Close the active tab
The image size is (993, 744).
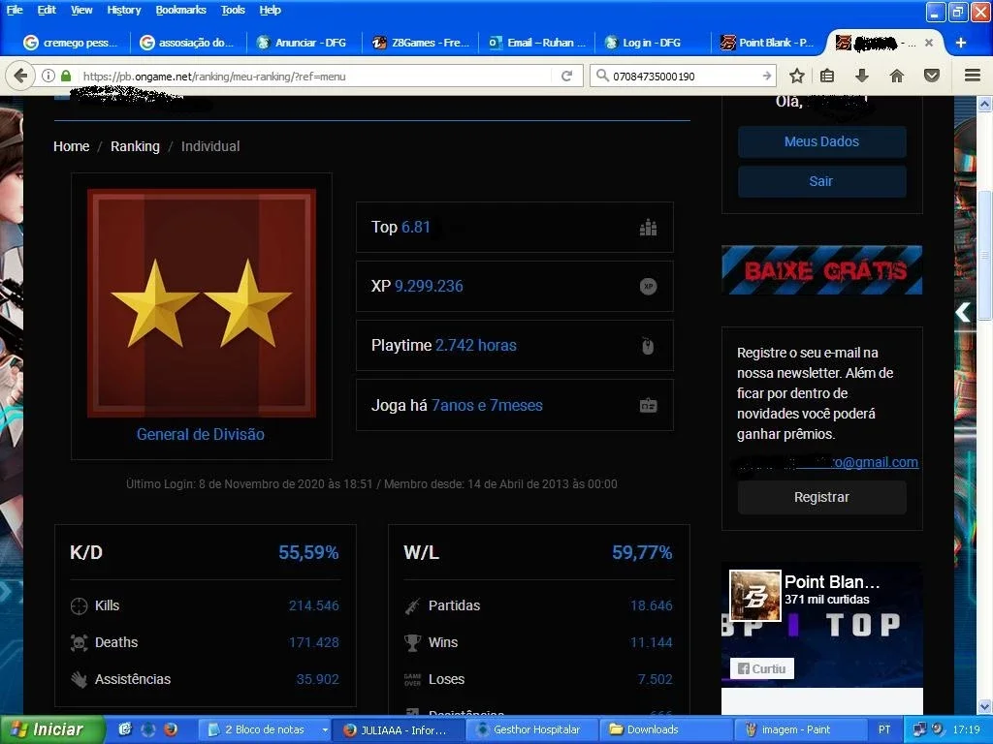pos(928,43)
